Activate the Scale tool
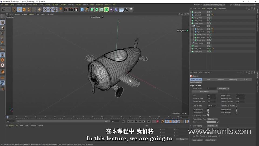Viewport: 259px width, 146px height. pyautogui.click(x=24, y=10)
